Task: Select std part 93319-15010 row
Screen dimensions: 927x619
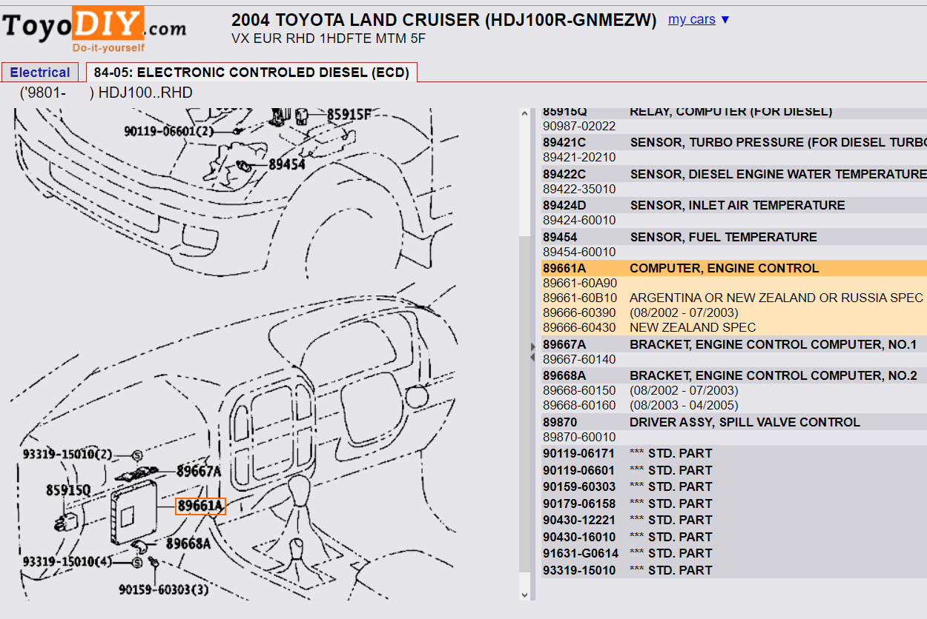Action: (x=734, y=570)
